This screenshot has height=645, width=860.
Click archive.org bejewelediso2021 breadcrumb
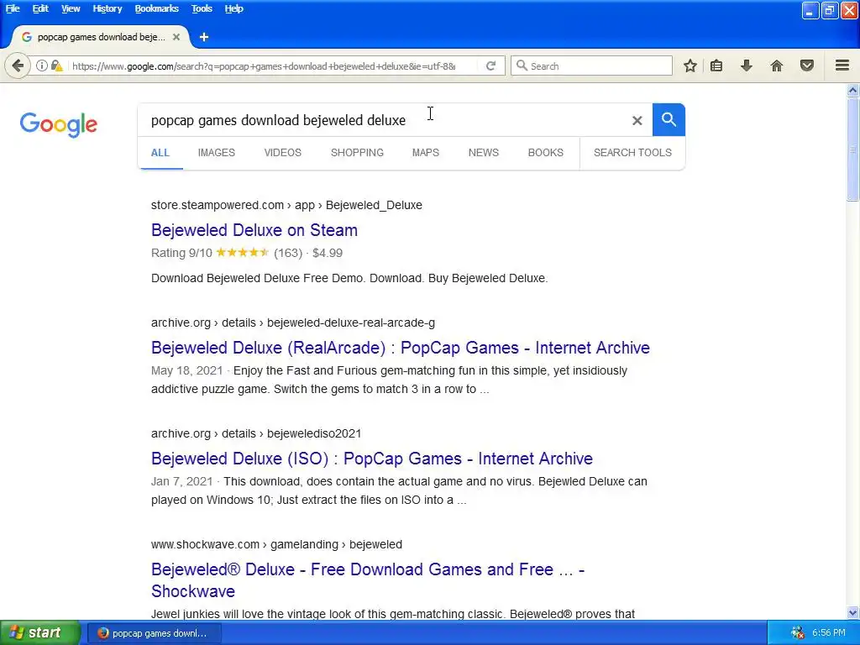tap(256, 434)
